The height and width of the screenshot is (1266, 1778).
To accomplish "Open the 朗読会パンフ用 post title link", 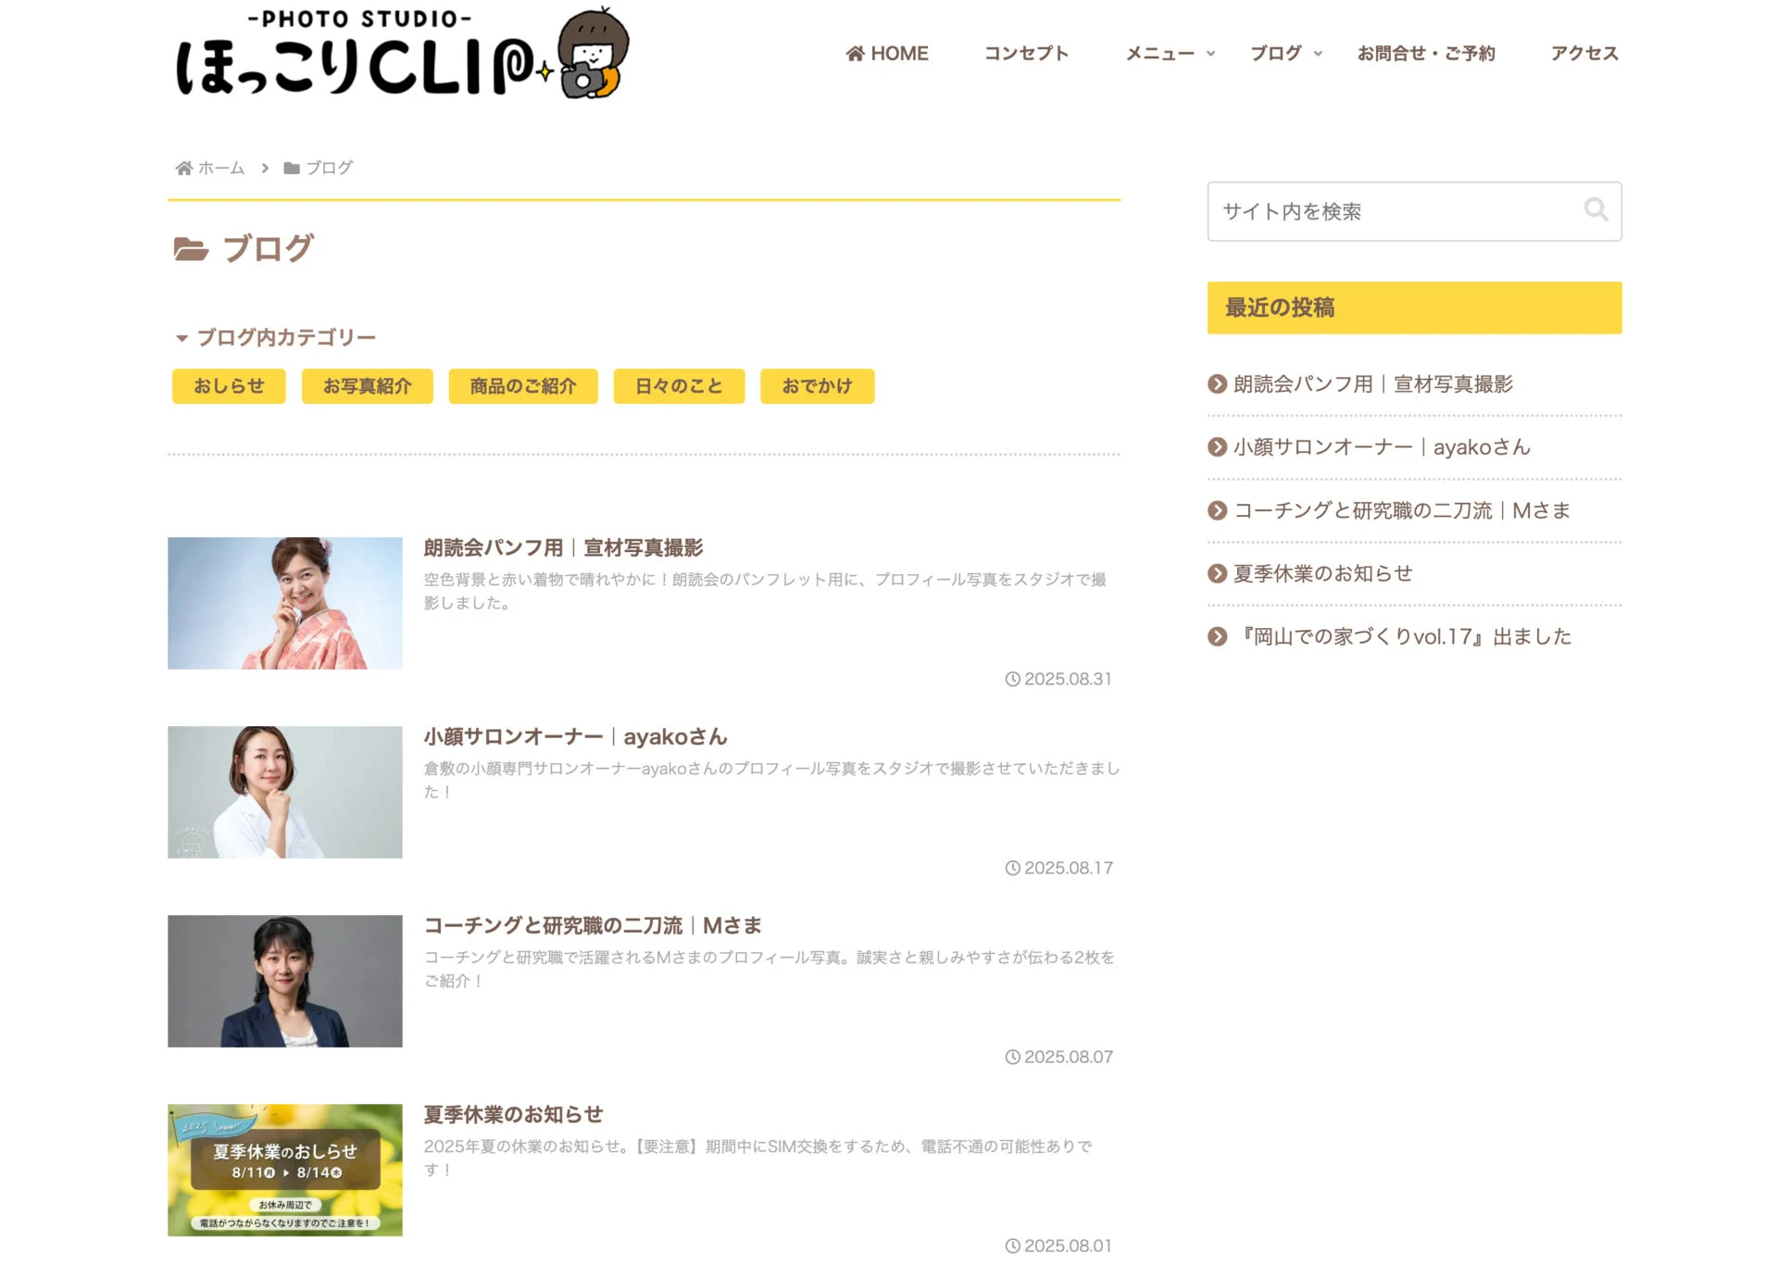I will pyautogui.click(x=563, y=547).
